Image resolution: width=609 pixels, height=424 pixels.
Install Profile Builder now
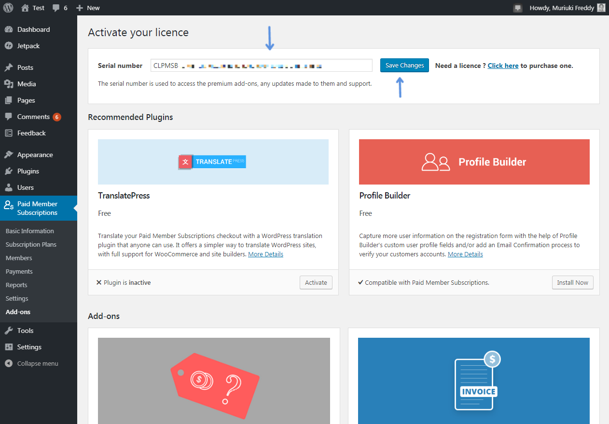click(x=572, y=283)
